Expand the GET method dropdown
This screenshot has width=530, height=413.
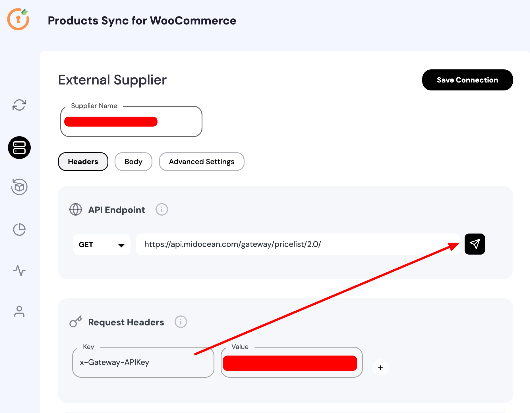[x=102, y=245]
